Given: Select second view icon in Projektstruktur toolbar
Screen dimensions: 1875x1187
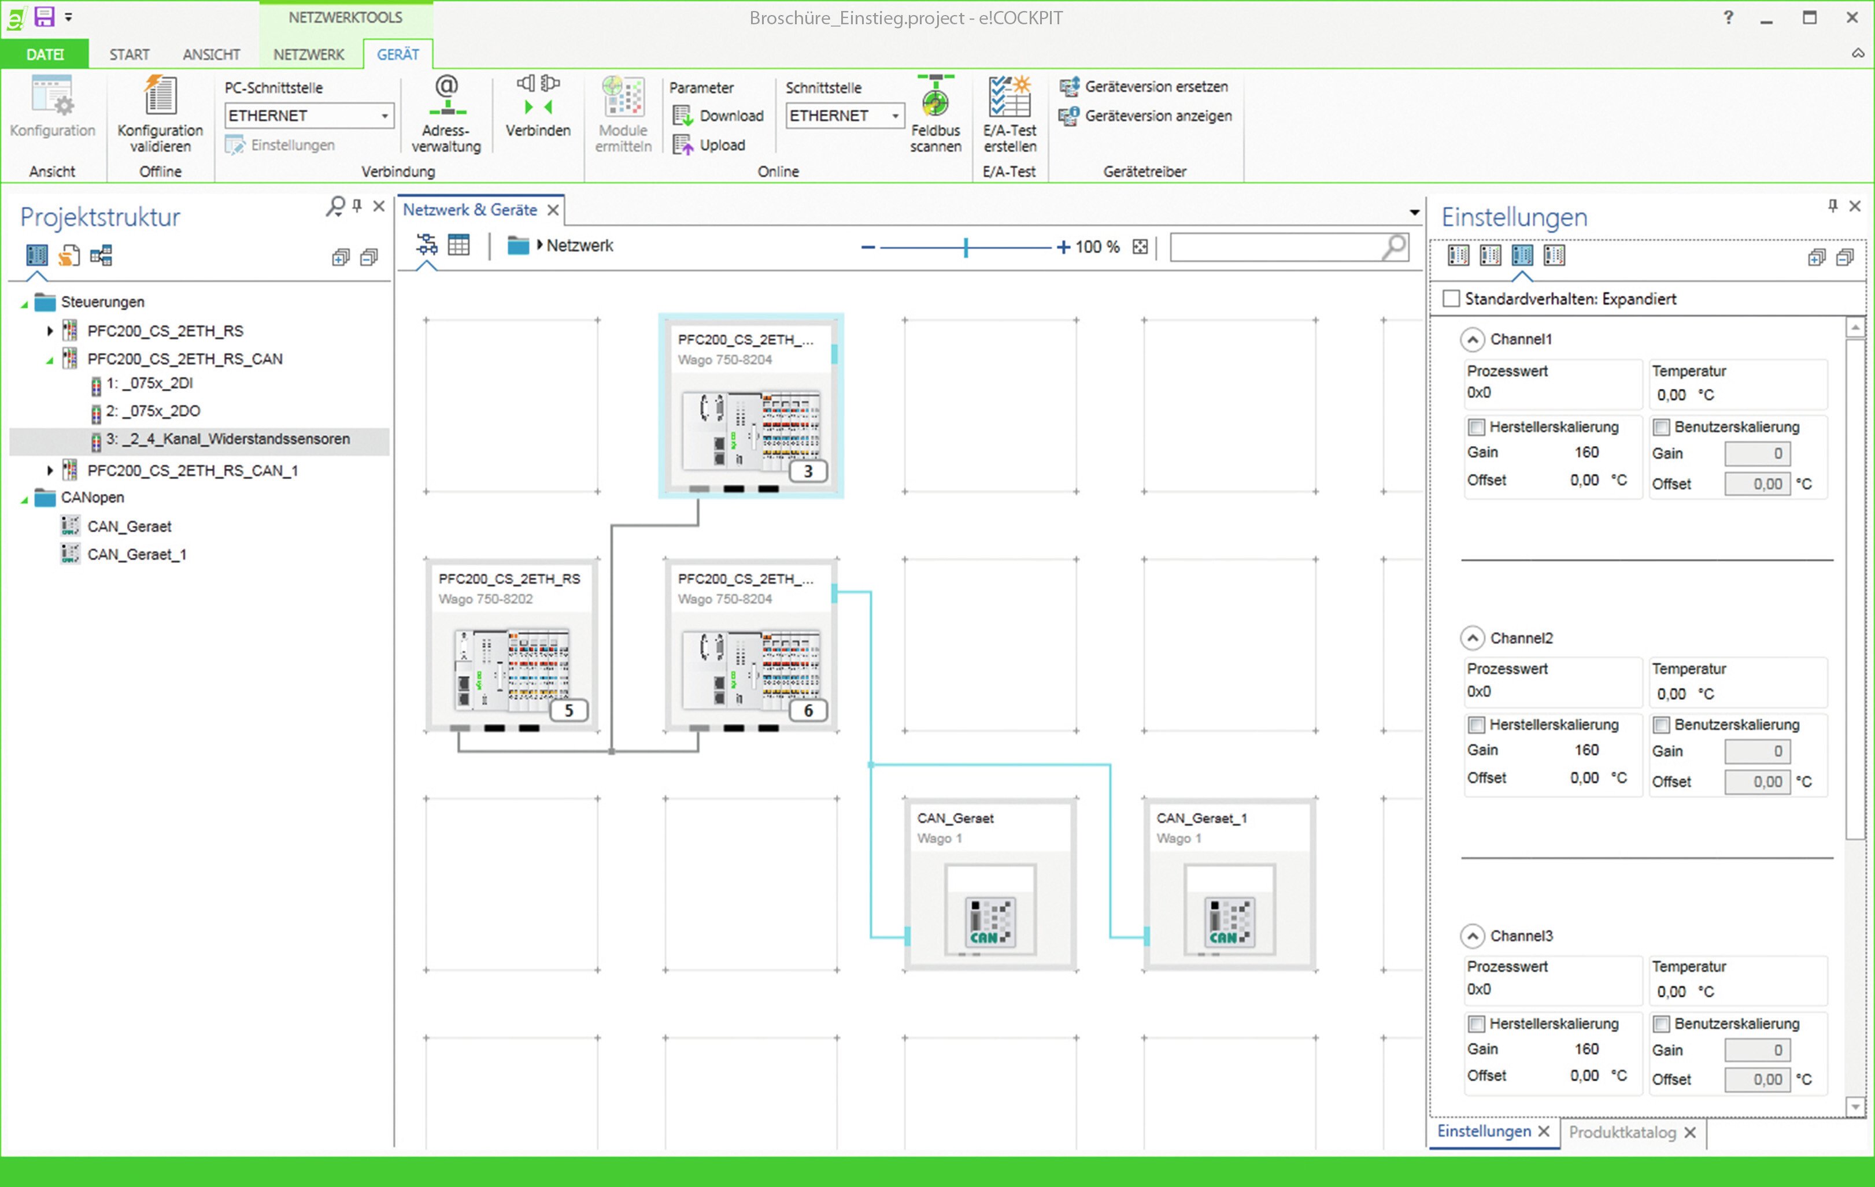Looking at the screenshot, I should (x=69, y=255).
